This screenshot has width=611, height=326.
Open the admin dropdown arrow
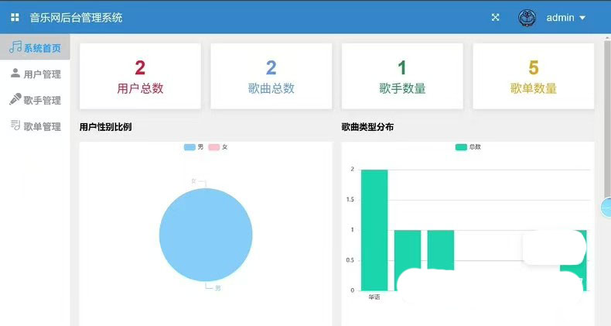click(x=582, y=18)
